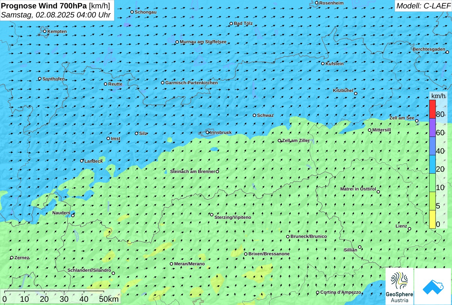This screenshot has width=452, height=305.
Task: Click the Garmisch-Partenkirchen location dot
Action: pyautogui.click(x=163, y=83)
